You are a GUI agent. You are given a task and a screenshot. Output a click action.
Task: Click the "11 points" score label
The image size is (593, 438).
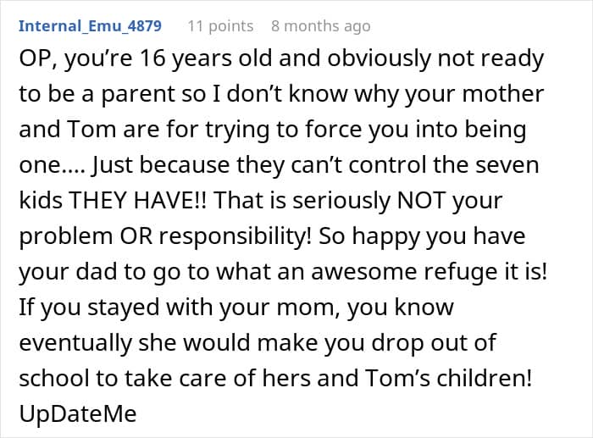tap(220, 26)
